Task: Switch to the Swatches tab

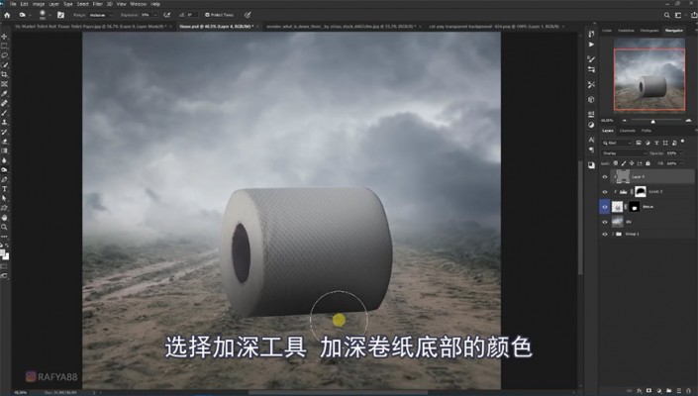Action: (x=626, y=31)
